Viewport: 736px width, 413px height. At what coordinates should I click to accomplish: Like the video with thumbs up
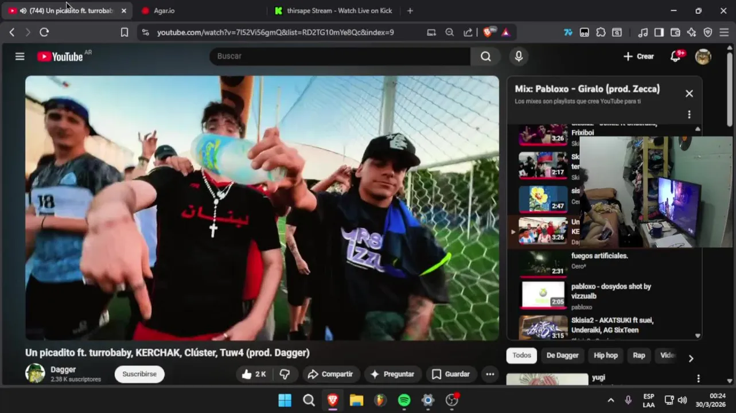point(254,374)
